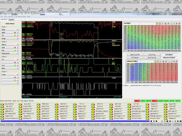182x136 pixels.
Task: Toggle the Crank status indicator
Action: click(137, 101)
